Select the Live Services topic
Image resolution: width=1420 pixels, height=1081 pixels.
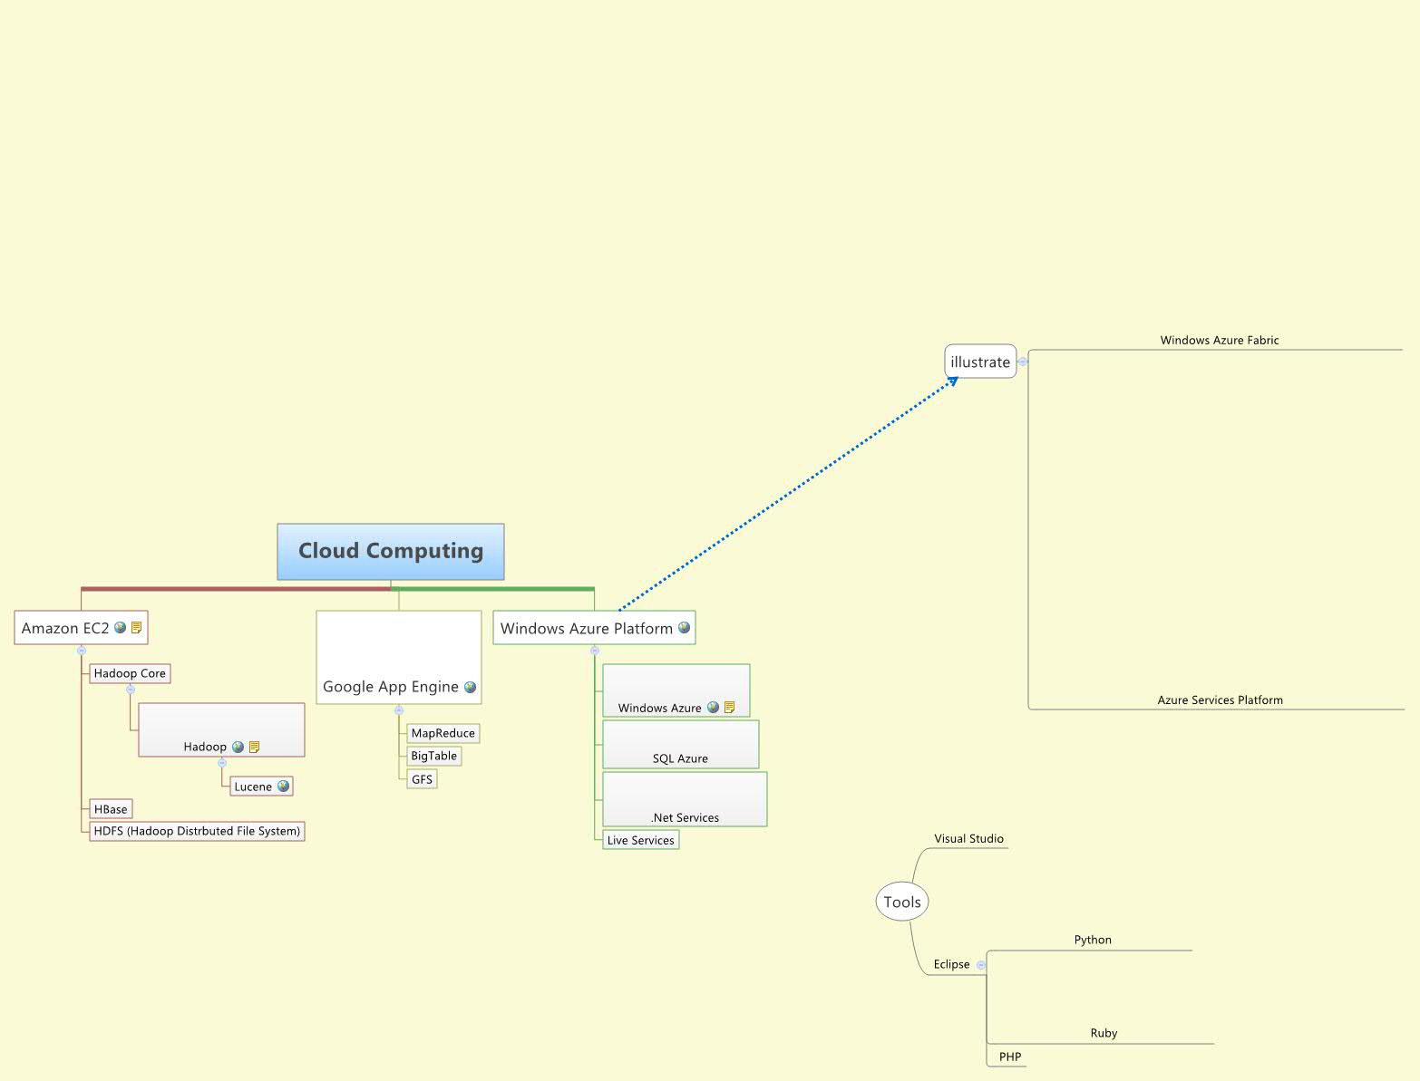[x=641, y=840]
